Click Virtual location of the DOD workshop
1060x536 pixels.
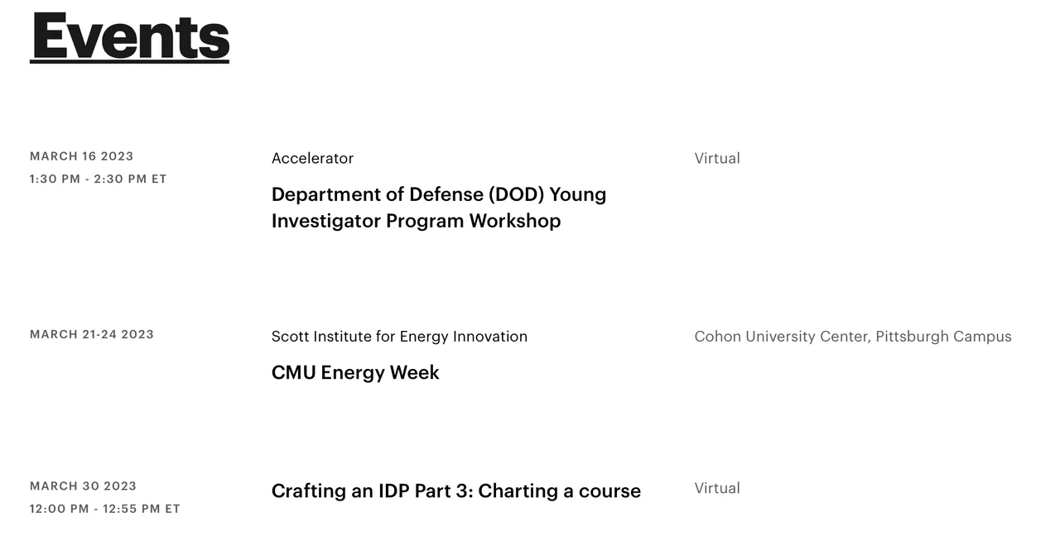click(717, 159)
